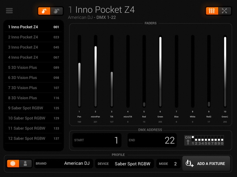Image resolution: width=237 pixels, height=177 pixels.
Task: Click the DMX START address field
Action: (x=97, y=140)
